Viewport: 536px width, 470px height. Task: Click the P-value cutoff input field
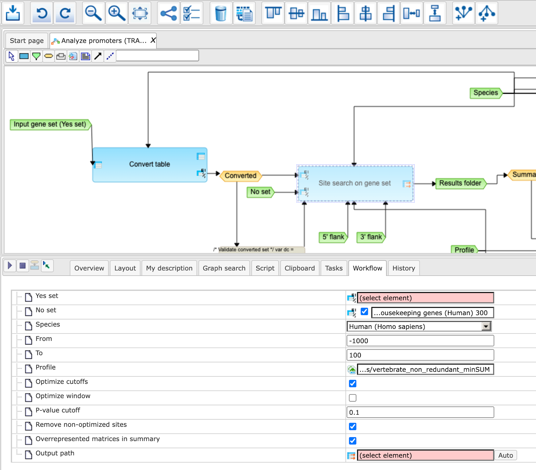[420, 412]
